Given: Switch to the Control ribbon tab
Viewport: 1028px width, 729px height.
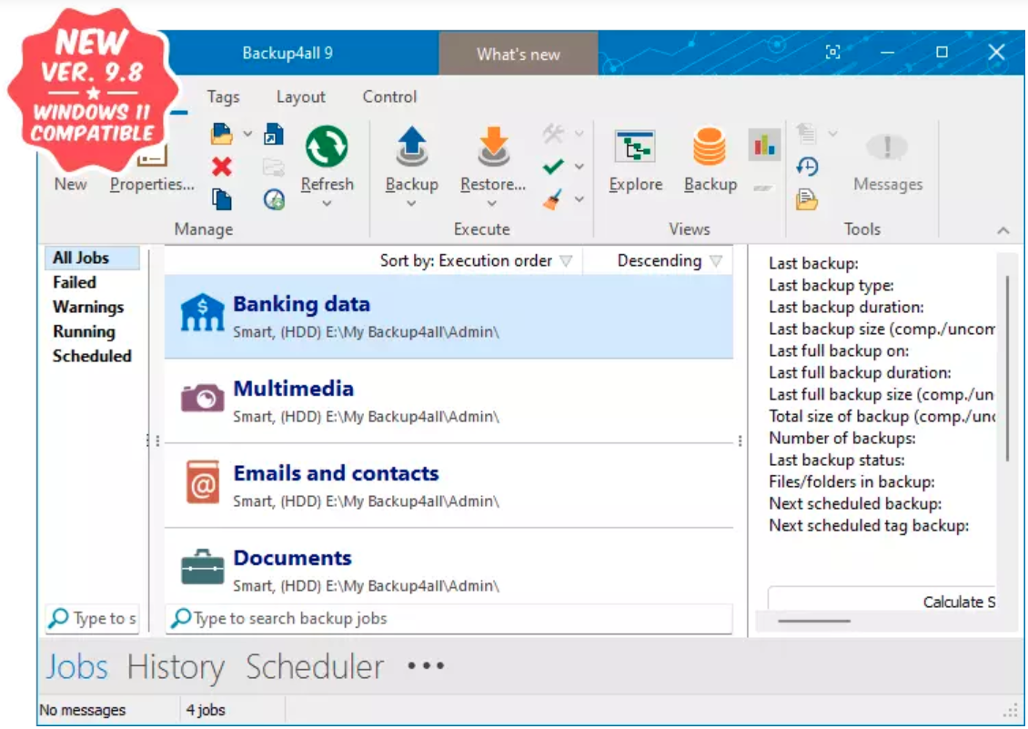Looking at the screenshot, I should click(x=389, y=97).
